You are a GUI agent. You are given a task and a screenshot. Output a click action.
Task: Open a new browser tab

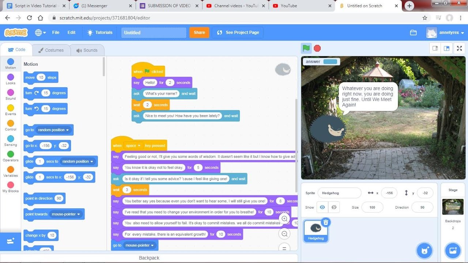409,6
